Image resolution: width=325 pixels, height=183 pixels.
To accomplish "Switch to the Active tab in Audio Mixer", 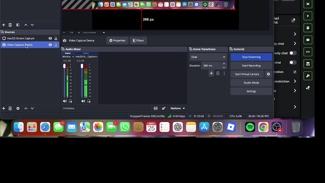I will [86, 53].
